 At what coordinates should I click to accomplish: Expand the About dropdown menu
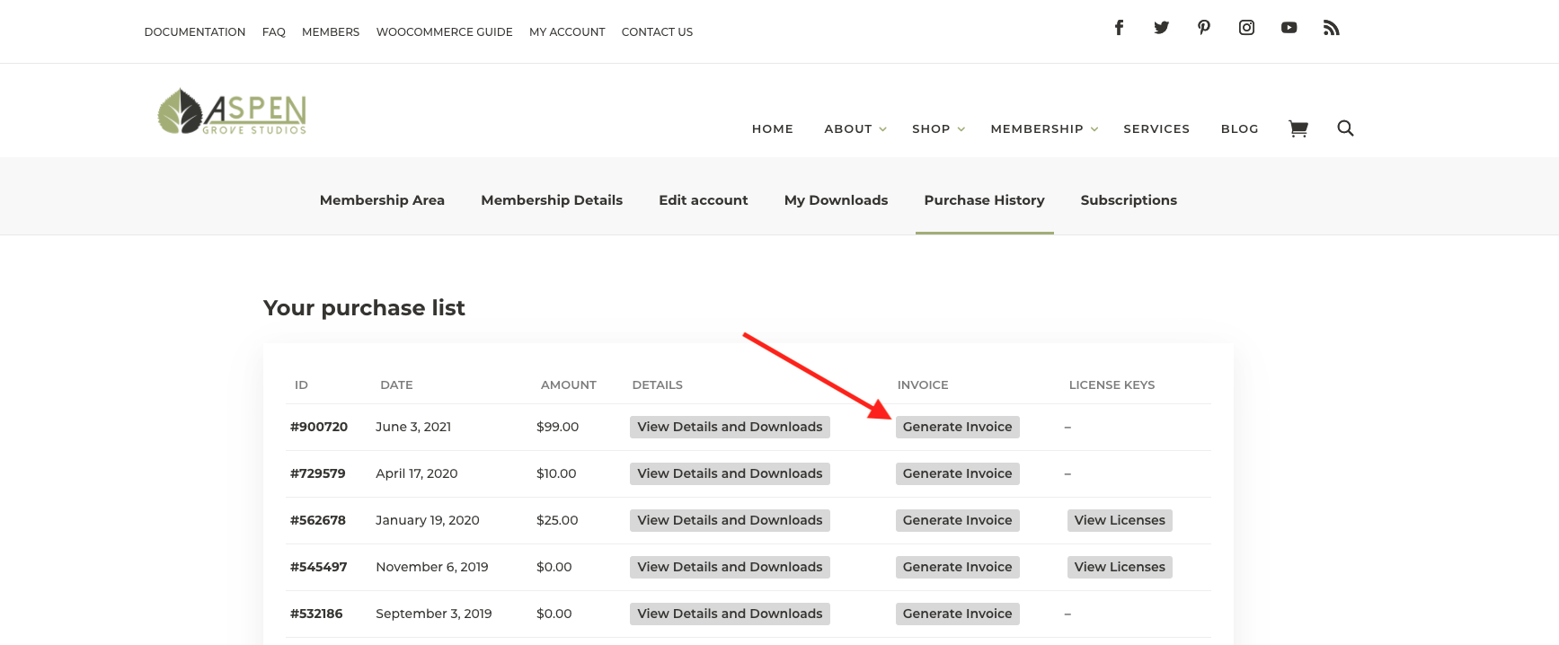(855, 129)
